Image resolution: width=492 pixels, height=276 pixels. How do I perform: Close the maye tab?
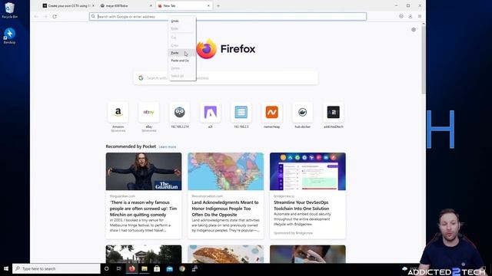point(151,5)
